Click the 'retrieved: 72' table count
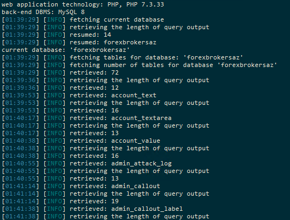This screenshot has width=290, height=220. tap(94, 72)
